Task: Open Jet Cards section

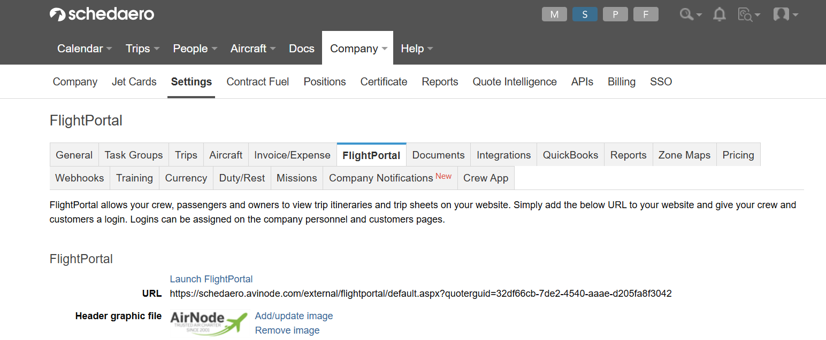Action: [134, 82]
